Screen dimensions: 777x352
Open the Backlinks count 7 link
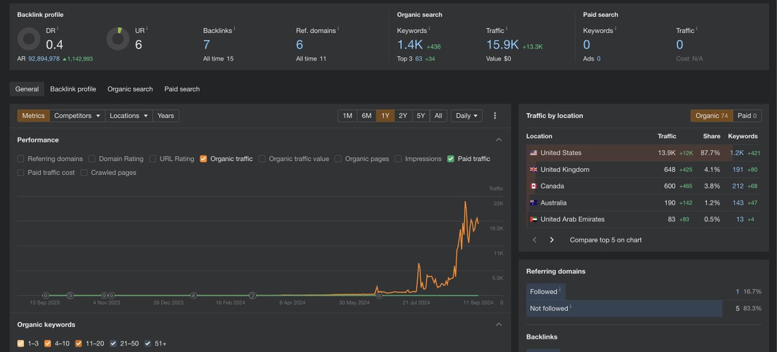tap(207, 45)
